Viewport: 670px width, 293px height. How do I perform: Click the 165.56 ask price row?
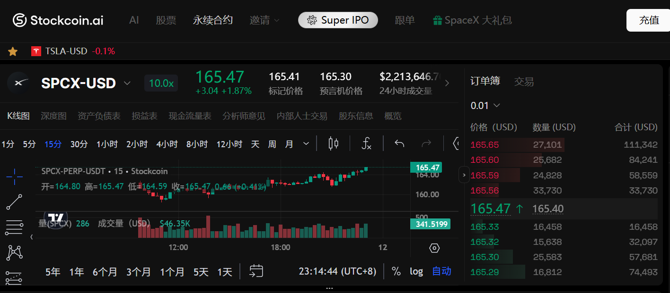pyautogui.click(x=564, y=191)
